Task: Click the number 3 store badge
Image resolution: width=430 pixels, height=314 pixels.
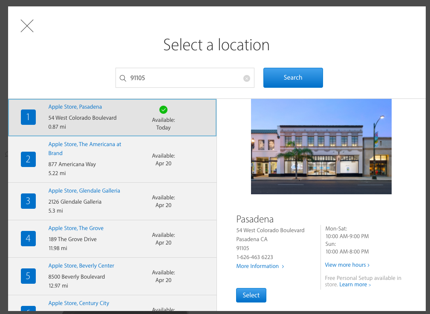Action: (28, 201)
